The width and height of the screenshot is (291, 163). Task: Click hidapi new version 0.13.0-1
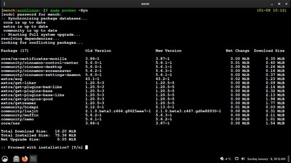click(165, 107)
